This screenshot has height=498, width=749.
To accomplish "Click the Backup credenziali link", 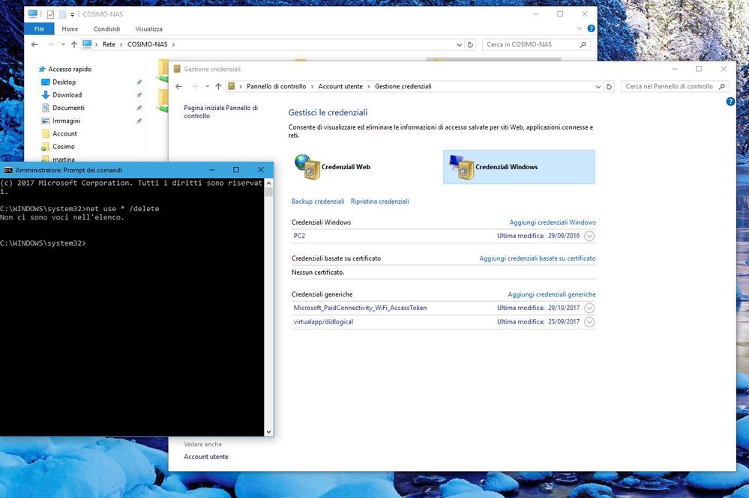I will pyautogui.click(x=318, y=201).
